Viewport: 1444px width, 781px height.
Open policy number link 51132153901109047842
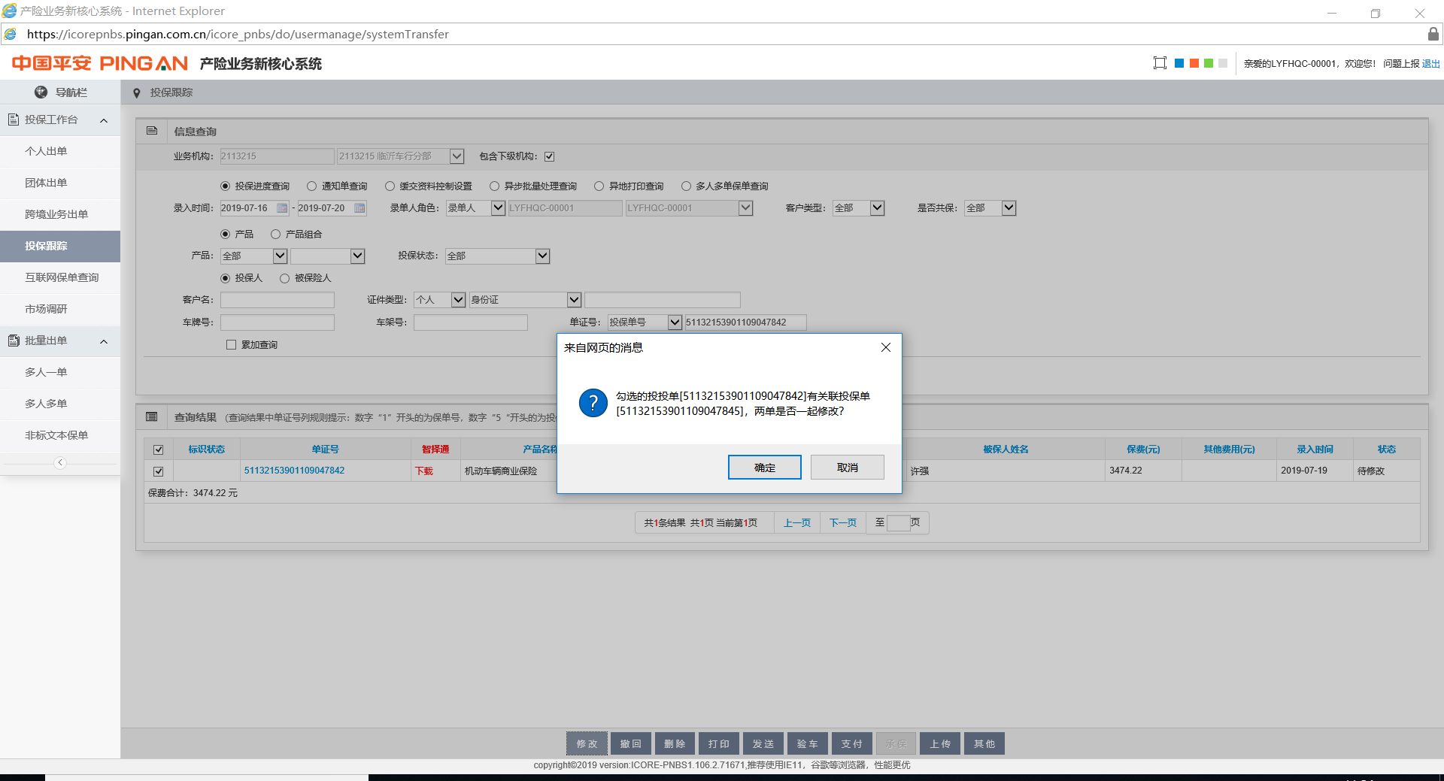coord(294,471)
